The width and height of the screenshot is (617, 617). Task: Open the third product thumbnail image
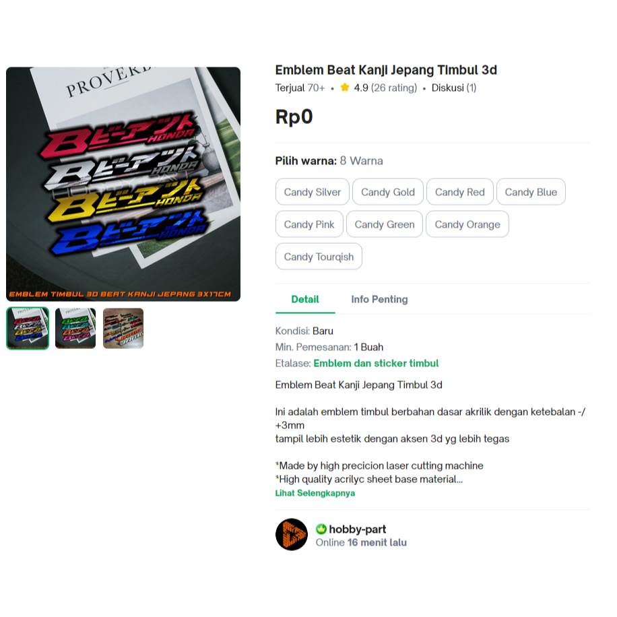tap(123, 328)
